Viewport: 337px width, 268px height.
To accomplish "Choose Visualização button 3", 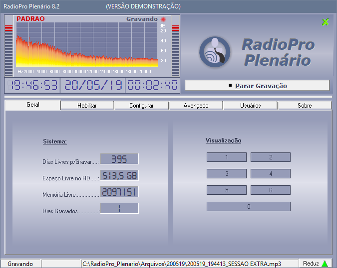I will [x=227, y=174].
